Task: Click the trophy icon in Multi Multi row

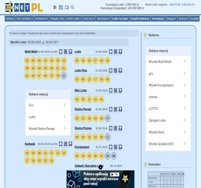Action: point(70,52)
